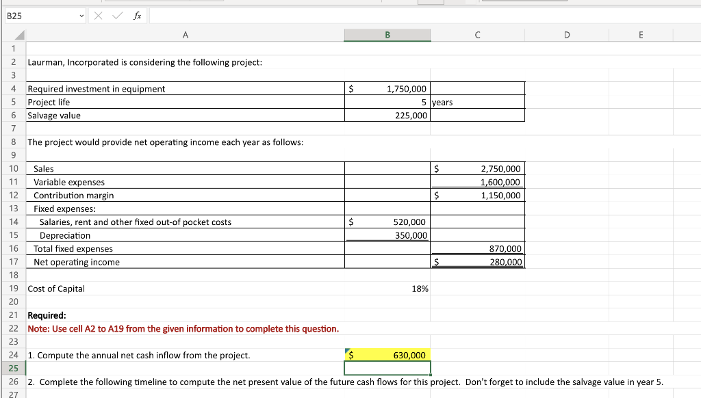Select the Depreciation amount of 350,000

click(x=387, y=235)
